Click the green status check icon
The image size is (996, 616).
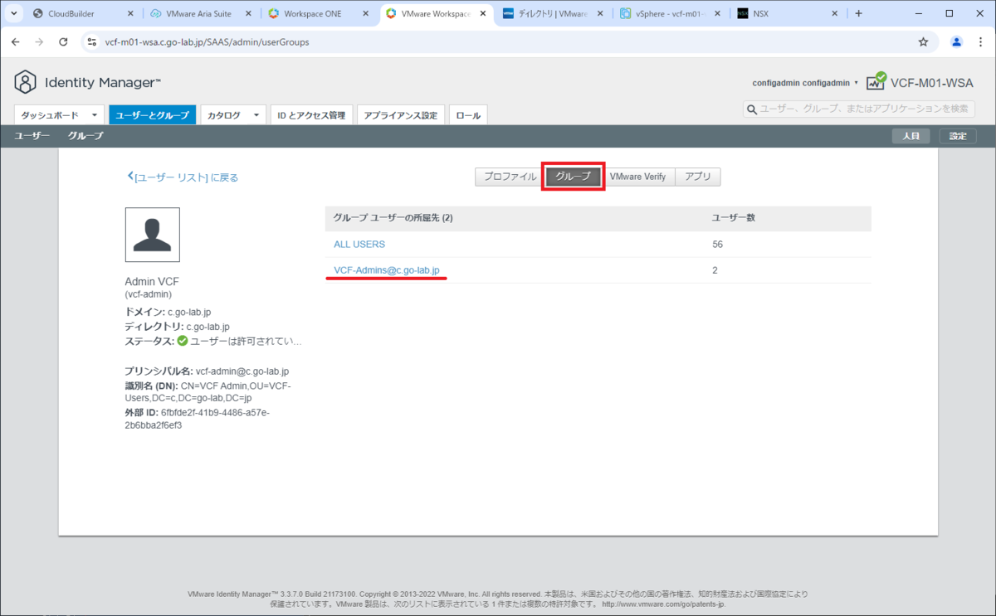[x=183, y=341]
